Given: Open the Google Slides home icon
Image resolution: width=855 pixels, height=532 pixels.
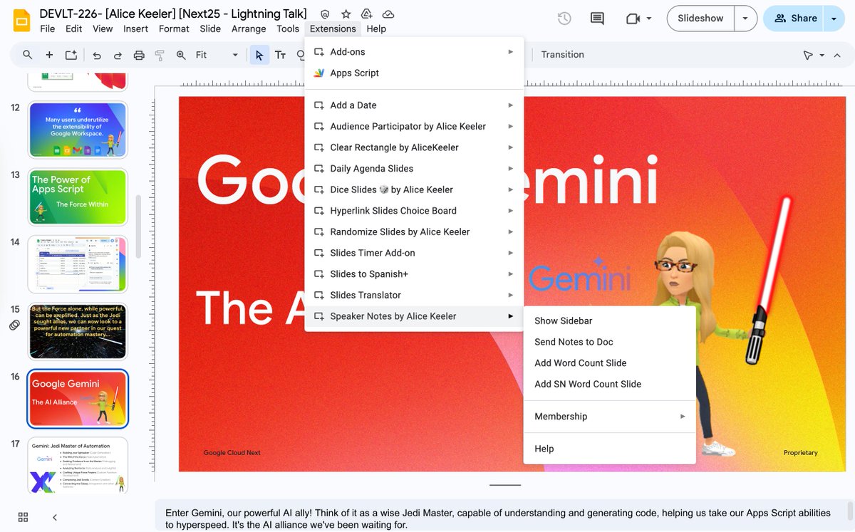Looking at the screenshot, I should 21,21.
